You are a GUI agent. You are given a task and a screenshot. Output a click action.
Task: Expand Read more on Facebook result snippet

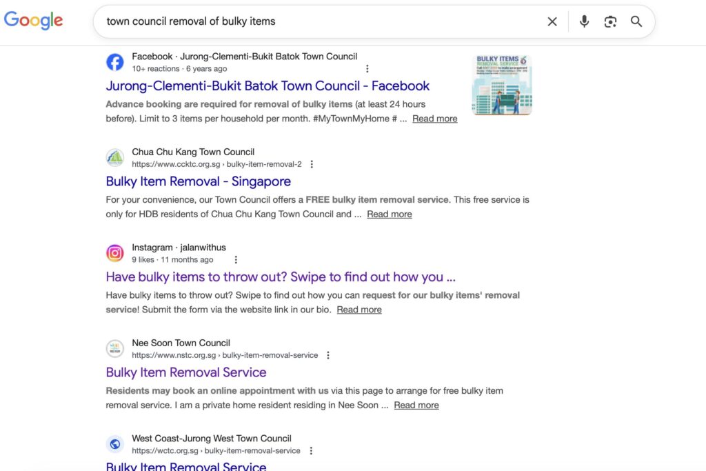434,119
